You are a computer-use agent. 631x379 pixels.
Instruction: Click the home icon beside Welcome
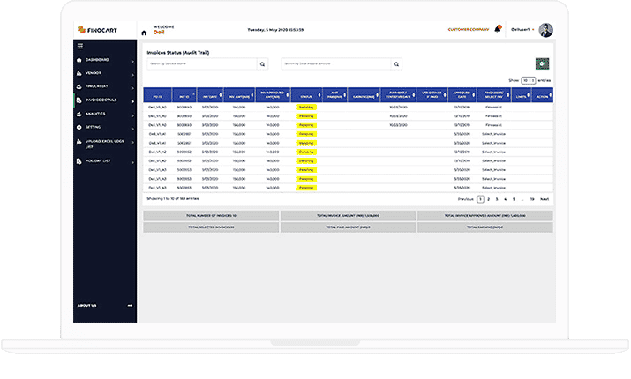coord(145,33)
